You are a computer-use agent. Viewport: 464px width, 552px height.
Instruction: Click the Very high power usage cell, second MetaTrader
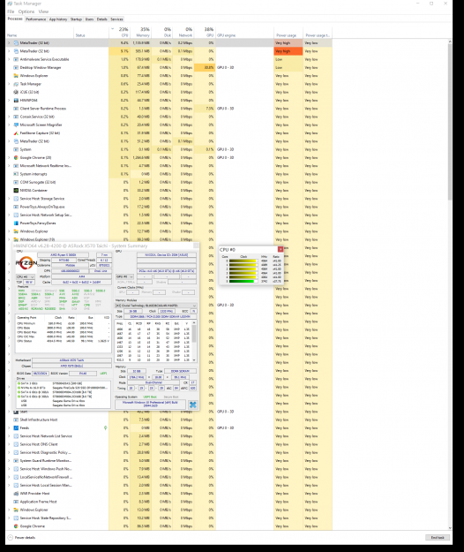[x=288, y=51]
